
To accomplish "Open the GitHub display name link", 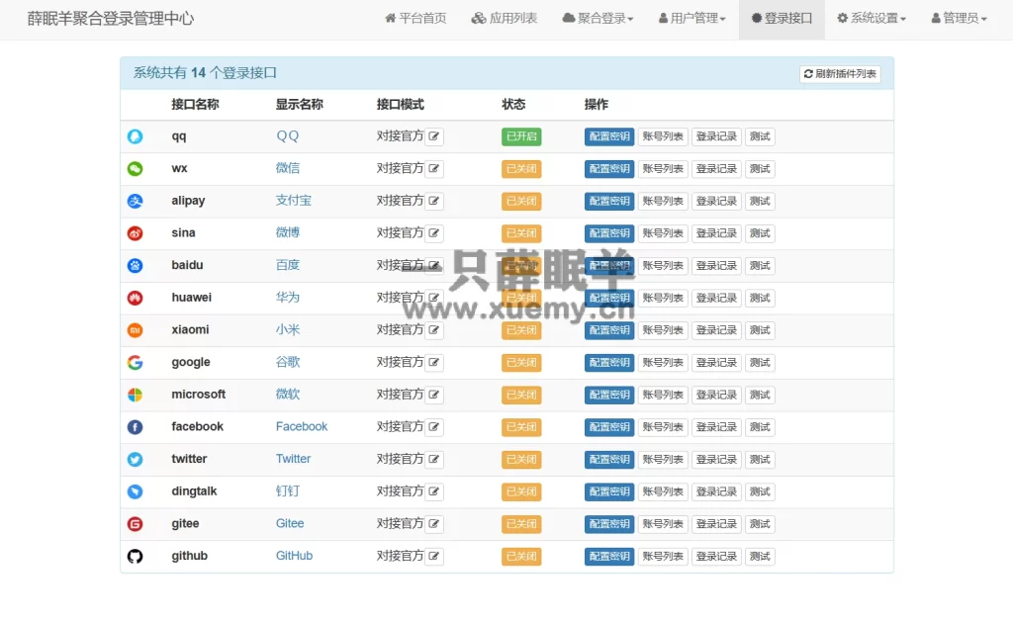I will click(294, 555).
